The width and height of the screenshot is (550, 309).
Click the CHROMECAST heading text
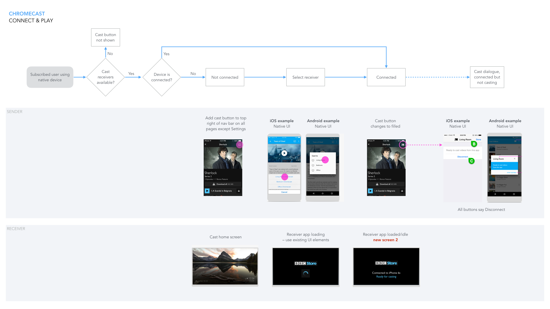pos(27,14)
